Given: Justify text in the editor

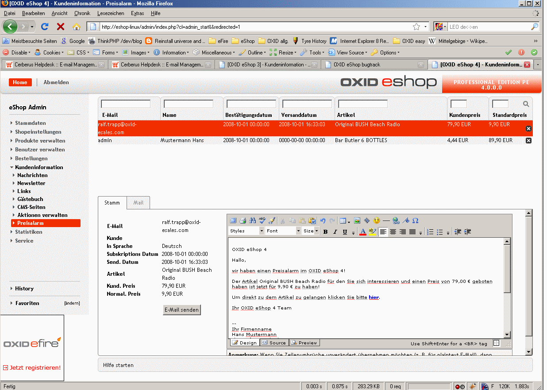Looking at the screenshot, I should [412, 232].
